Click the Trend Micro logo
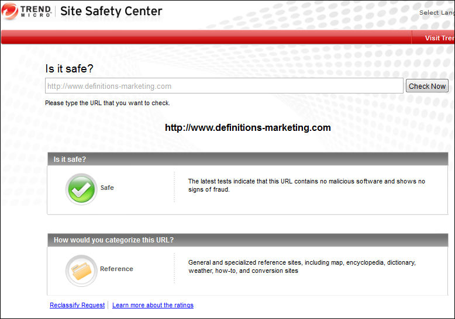Viewport: 455px width, 319px height. pyautogui.click(x=27, y=12)
